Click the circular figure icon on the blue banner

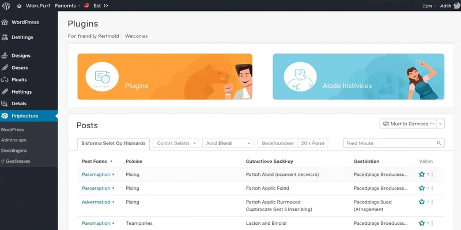[x=300, y=77]
